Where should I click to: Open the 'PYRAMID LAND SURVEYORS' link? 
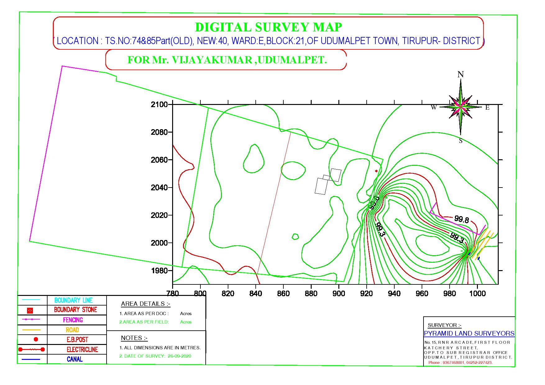[x=469, y=333]
